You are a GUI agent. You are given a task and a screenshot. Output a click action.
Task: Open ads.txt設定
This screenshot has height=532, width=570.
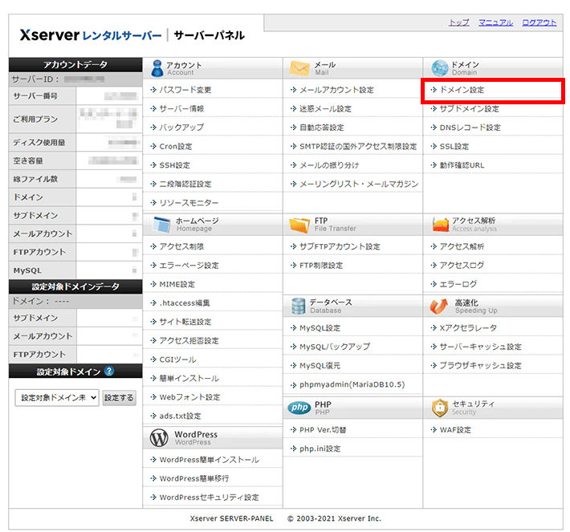[x=180, y=416]
